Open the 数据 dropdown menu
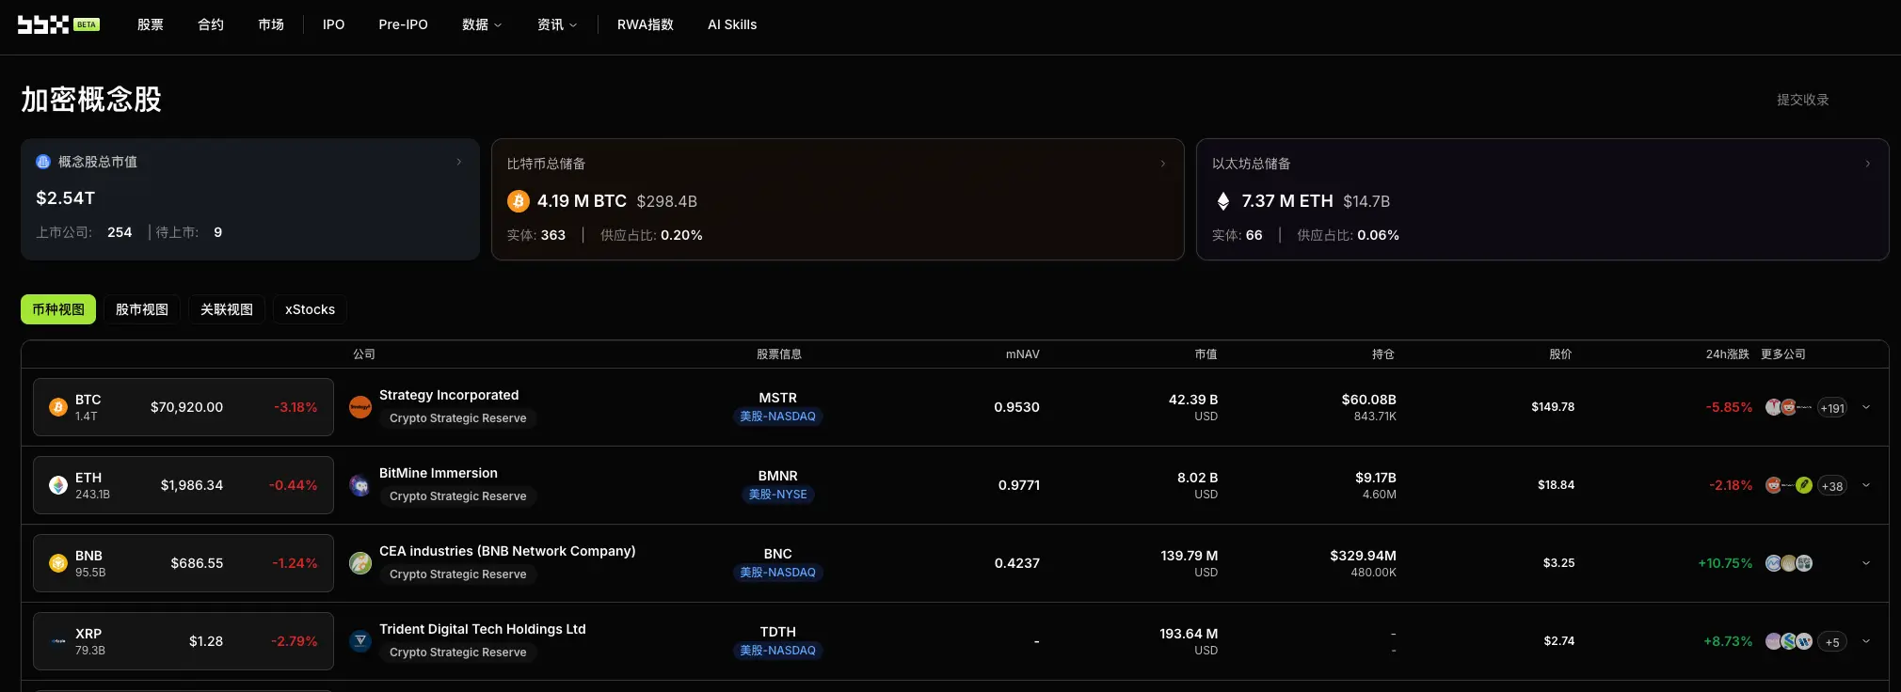This screenshot has height=692, width=1901. 482,24
